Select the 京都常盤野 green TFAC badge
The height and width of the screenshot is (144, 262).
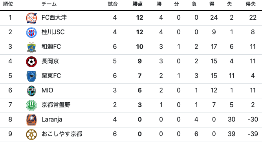[x=31, y=105]
